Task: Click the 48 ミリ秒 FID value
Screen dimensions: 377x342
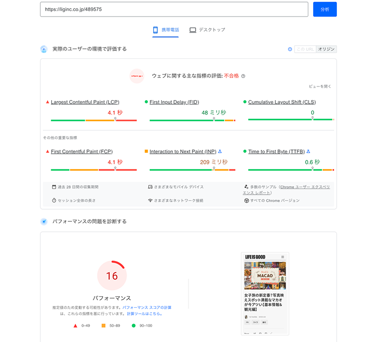Action: point(214,113)
